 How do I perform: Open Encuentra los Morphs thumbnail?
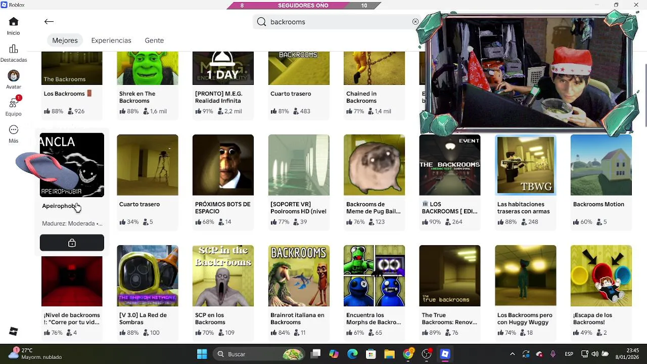374,276
